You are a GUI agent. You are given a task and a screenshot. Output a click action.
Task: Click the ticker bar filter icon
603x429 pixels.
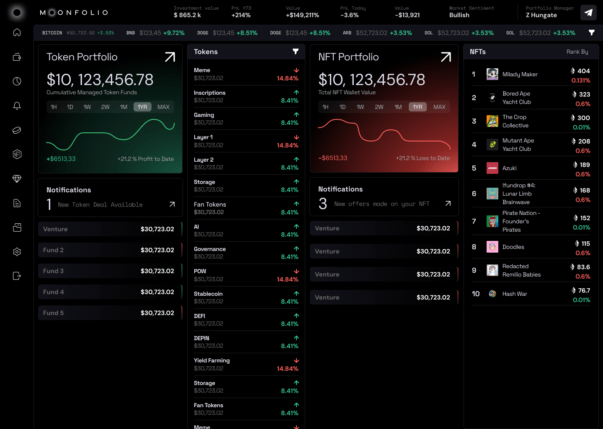tap(592, 33)
